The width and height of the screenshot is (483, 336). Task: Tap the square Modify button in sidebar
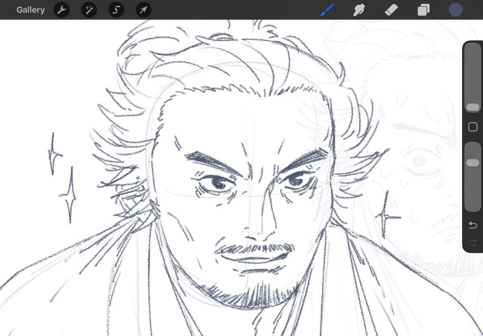click(473, 127)
